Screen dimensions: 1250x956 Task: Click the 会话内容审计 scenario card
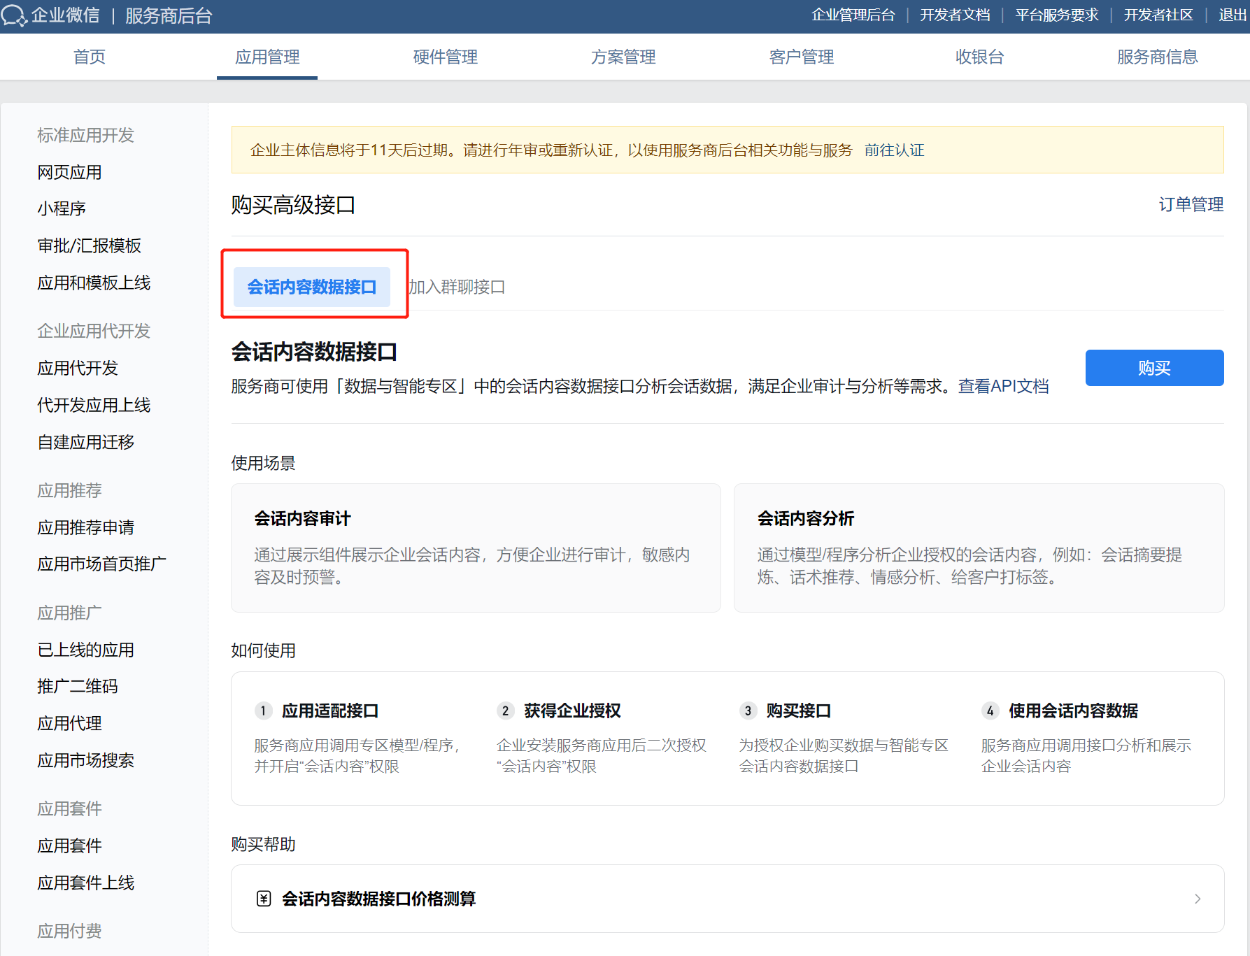point(476,548)
